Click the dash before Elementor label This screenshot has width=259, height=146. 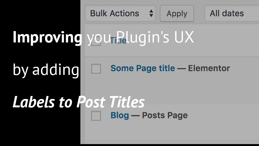click(x=181, y=68)
